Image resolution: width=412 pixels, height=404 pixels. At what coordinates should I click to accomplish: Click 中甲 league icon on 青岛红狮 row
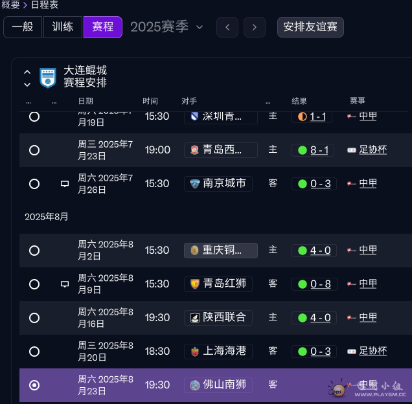click(x=352, y=284)
